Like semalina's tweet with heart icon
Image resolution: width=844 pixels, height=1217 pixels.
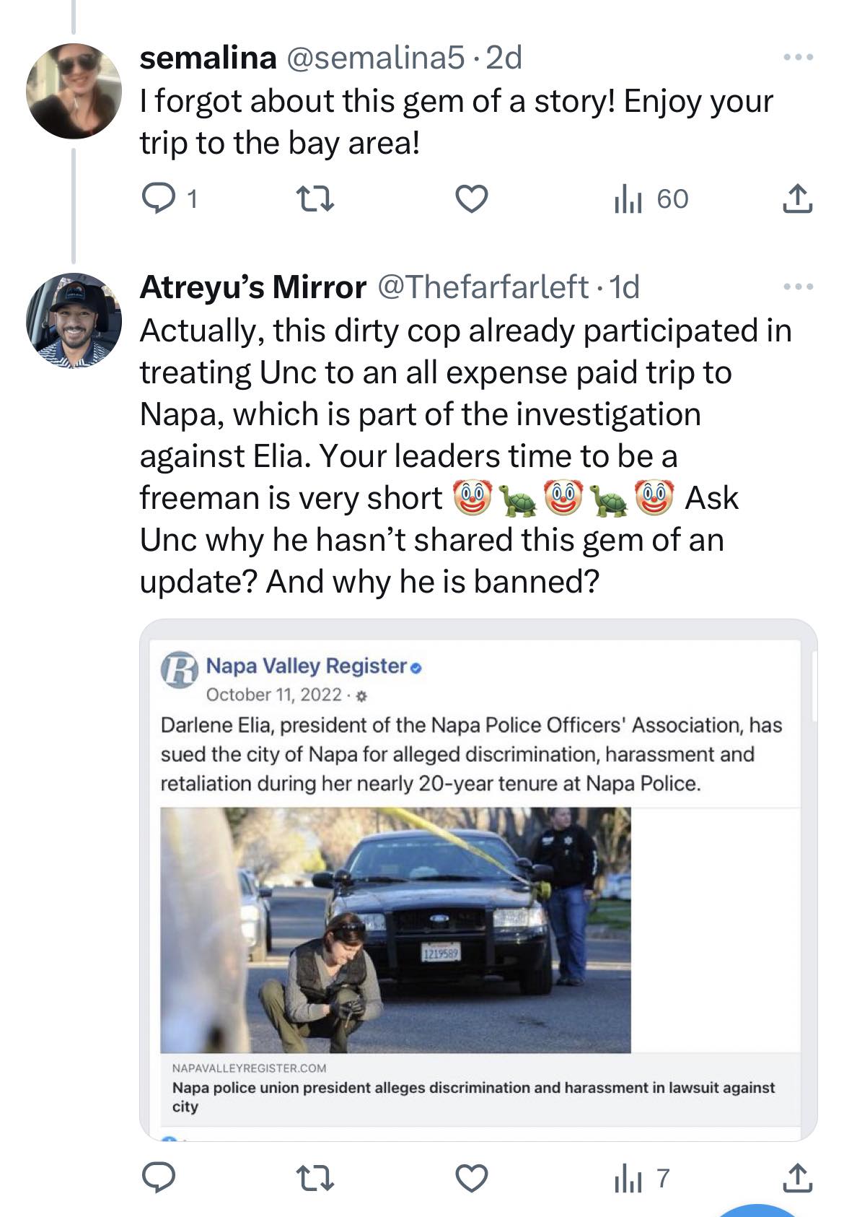click(x=472, y=199)
